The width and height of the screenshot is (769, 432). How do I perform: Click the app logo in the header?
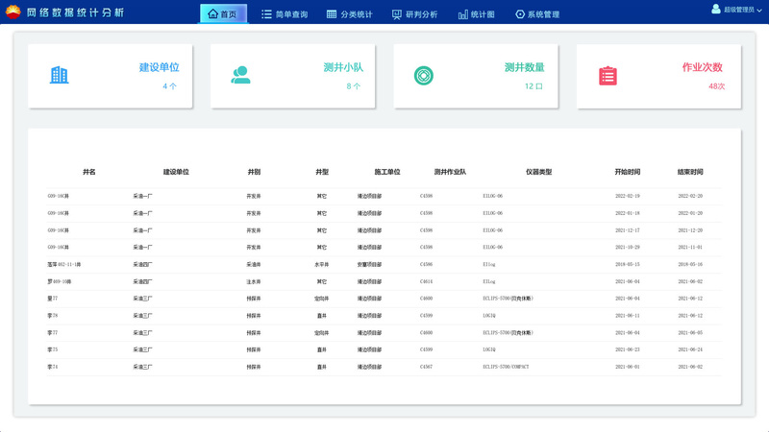point(13,13)
